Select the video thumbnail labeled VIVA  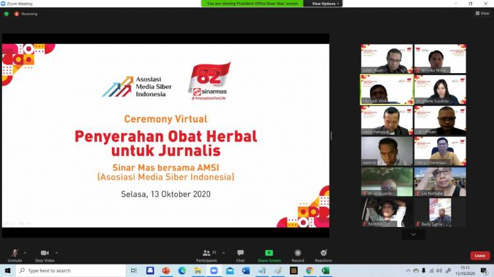tap(387, 89)
